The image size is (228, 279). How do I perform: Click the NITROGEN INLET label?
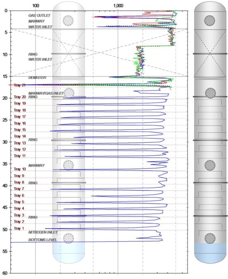43,232
